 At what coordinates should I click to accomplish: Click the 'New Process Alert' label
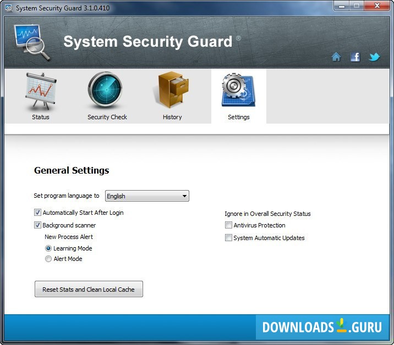[69, 237]
